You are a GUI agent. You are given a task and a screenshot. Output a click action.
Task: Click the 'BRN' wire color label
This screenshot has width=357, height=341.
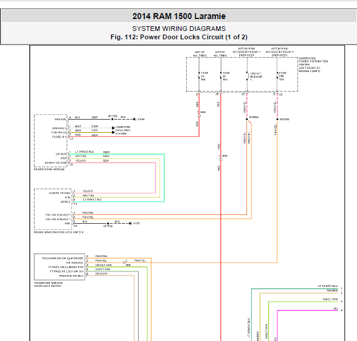(x=78, y=130)
